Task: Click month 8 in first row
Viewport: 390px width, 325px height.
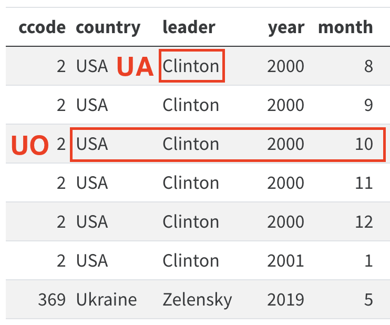Action: click(x=368, y=66)
